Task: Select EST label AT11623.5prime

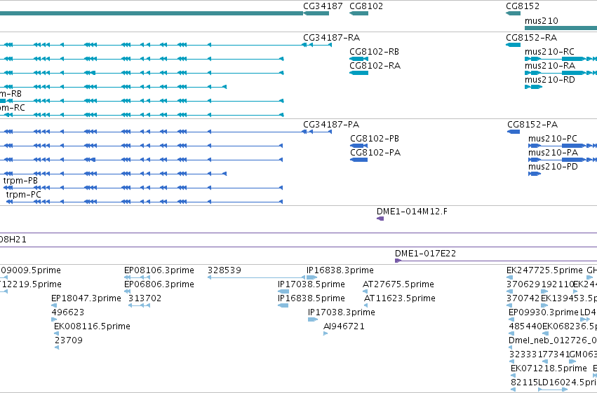Action: click(399, 298)
